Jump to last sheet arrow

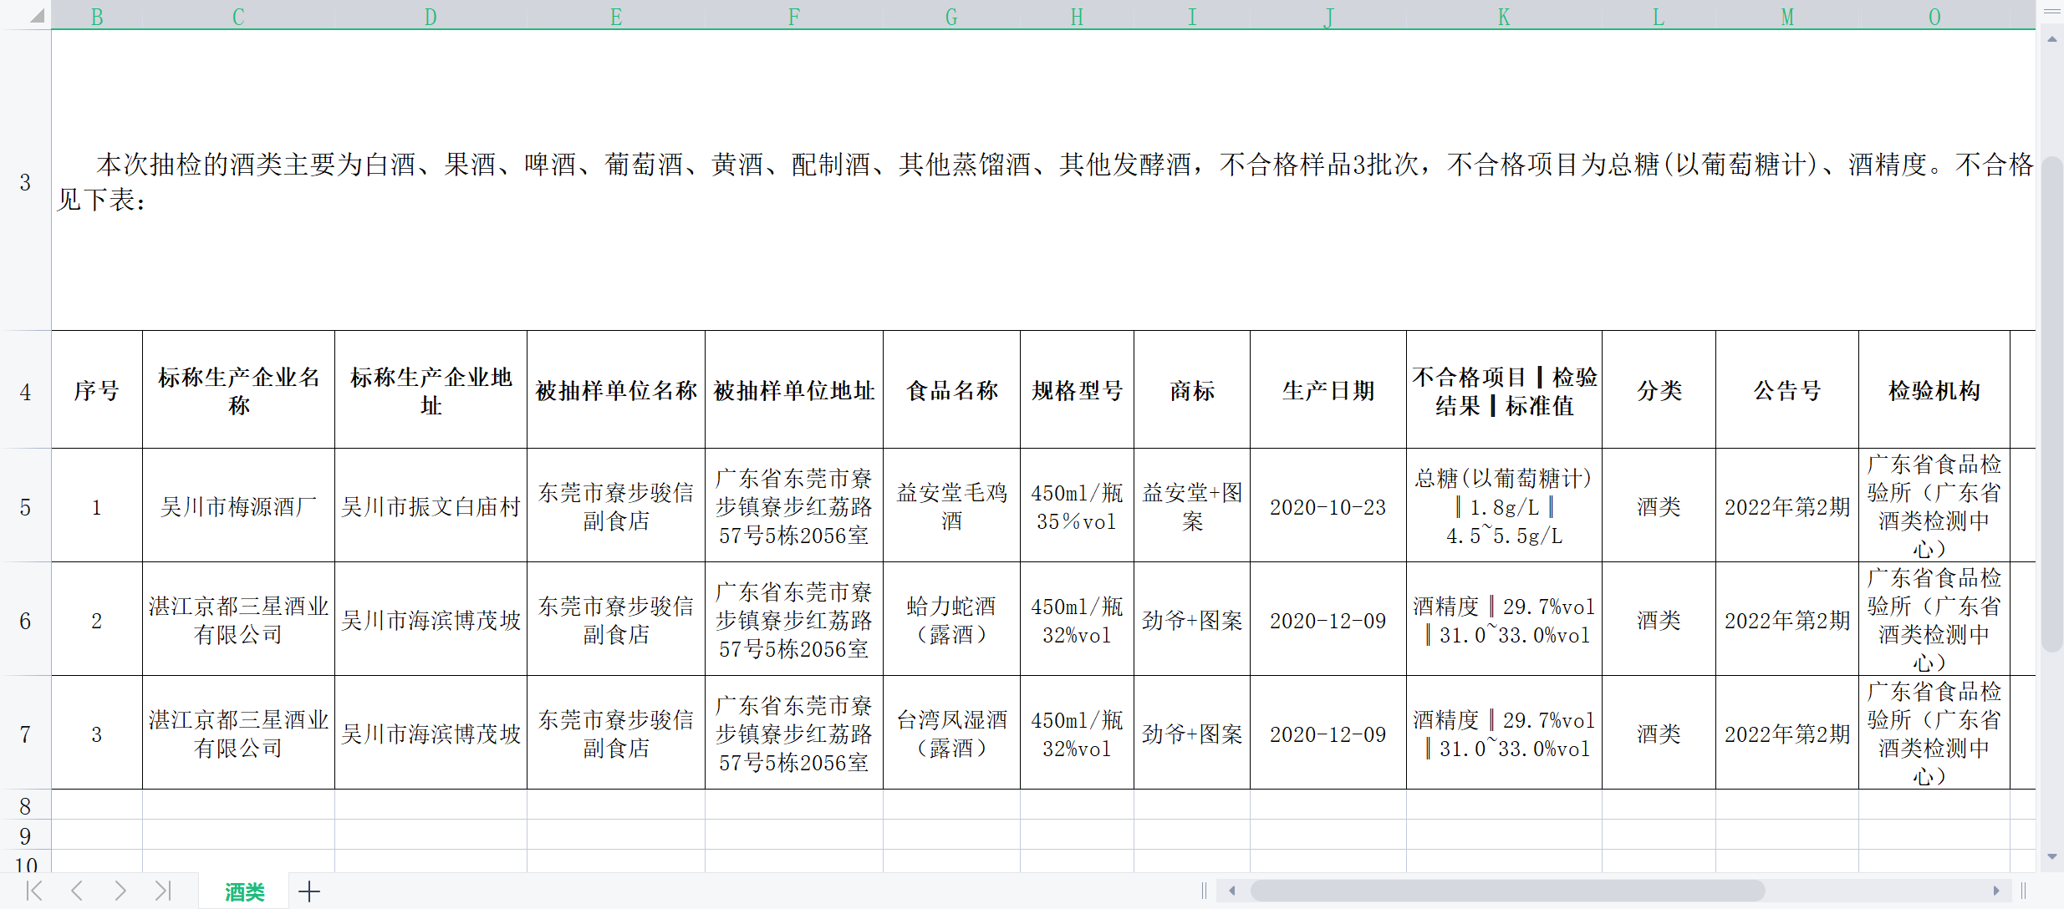[163, 891]
